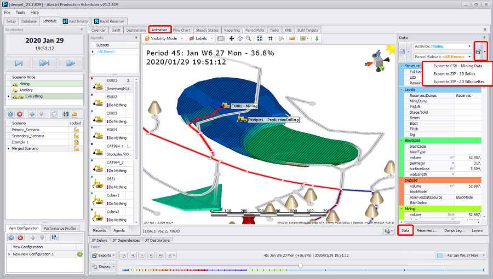The height and width of the screenshot is (279, 493).
Task: Click the timeline slider handle
Action: (300, 266)
